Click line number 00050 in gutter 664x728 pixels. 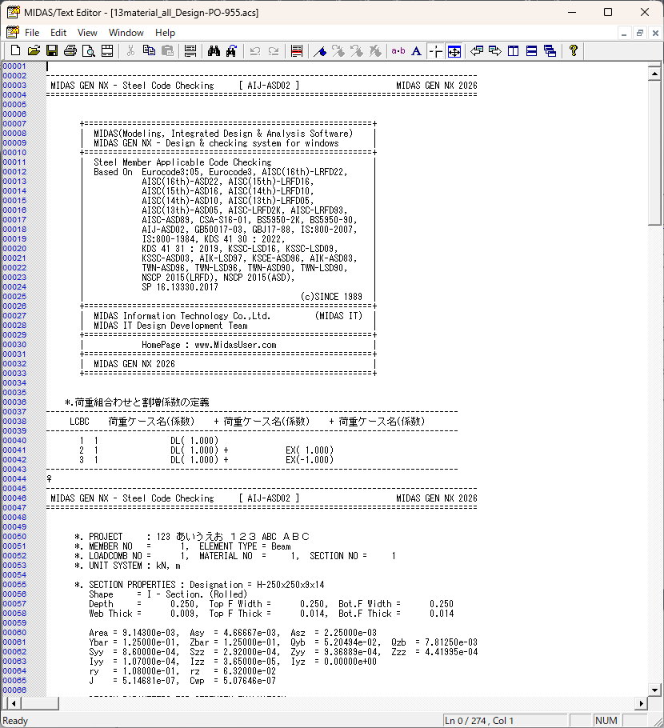pyautogui.click(x=14, y=537)
